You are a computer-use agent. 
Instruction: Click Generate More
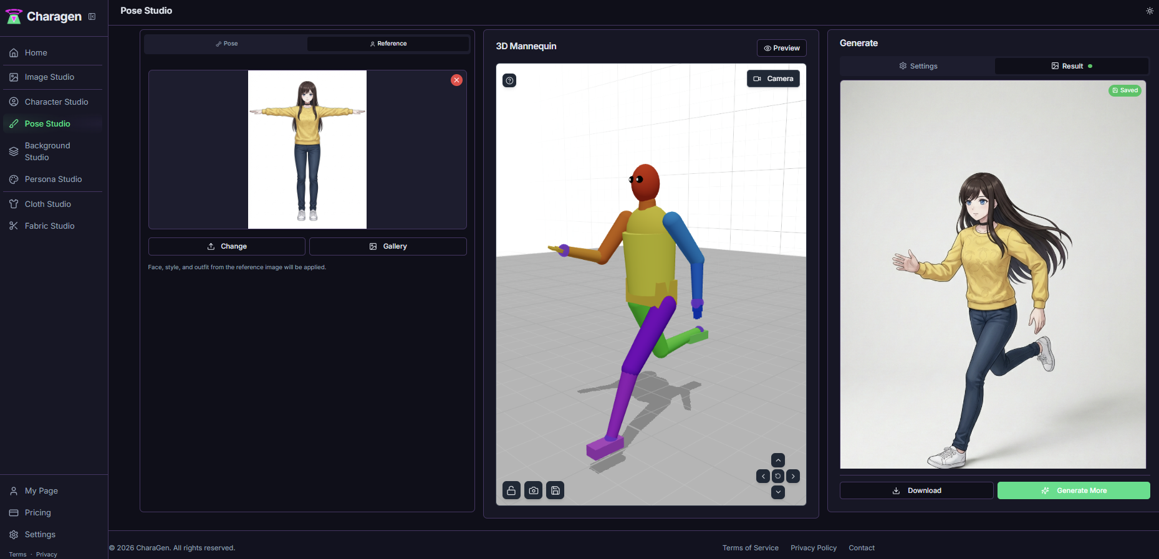(x=1074, y=490)
